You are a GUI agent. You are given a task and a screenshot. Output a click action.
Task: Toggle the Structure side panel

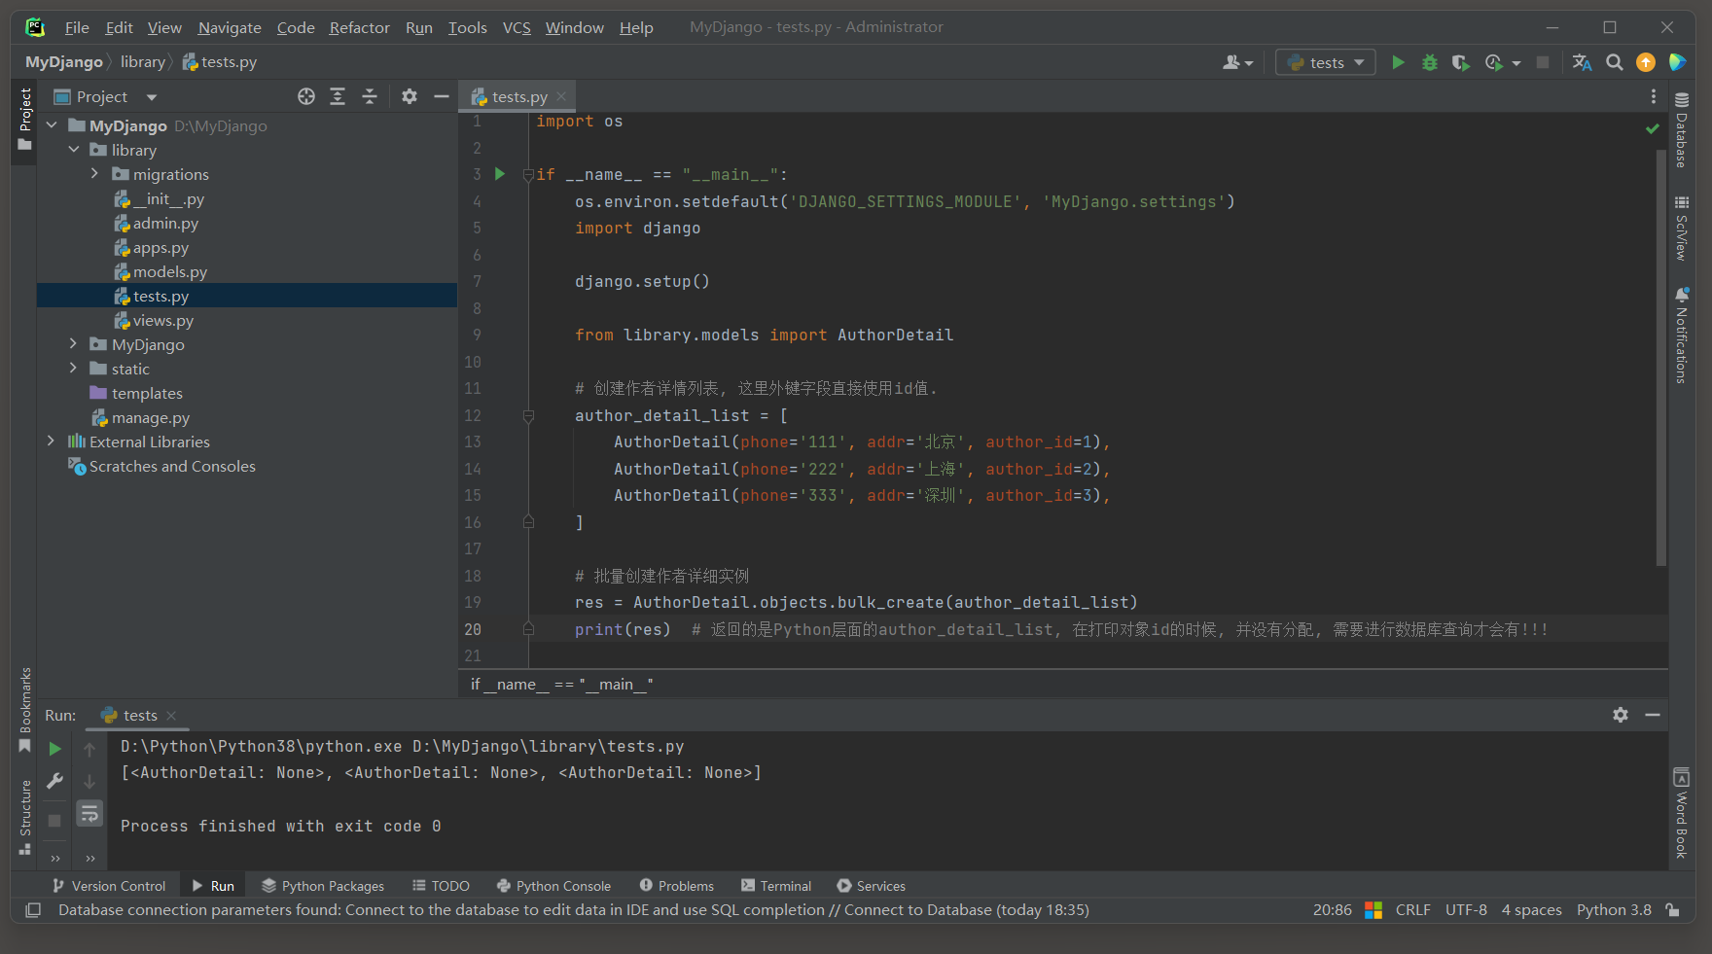click(x=25, y=817)
